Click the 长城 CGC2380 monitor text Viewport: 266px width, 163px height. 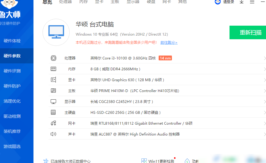122,101
